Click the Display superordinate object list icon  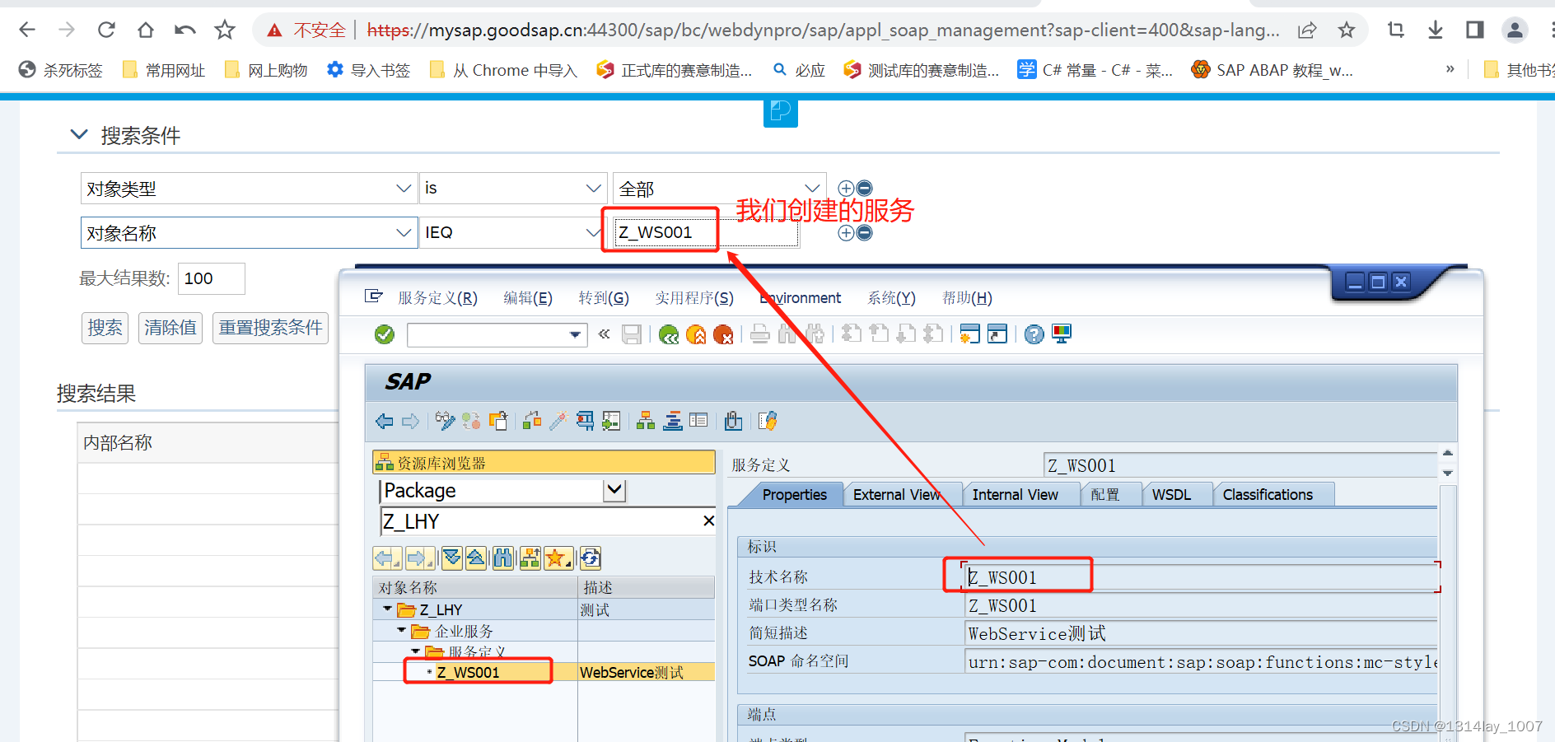530,558
